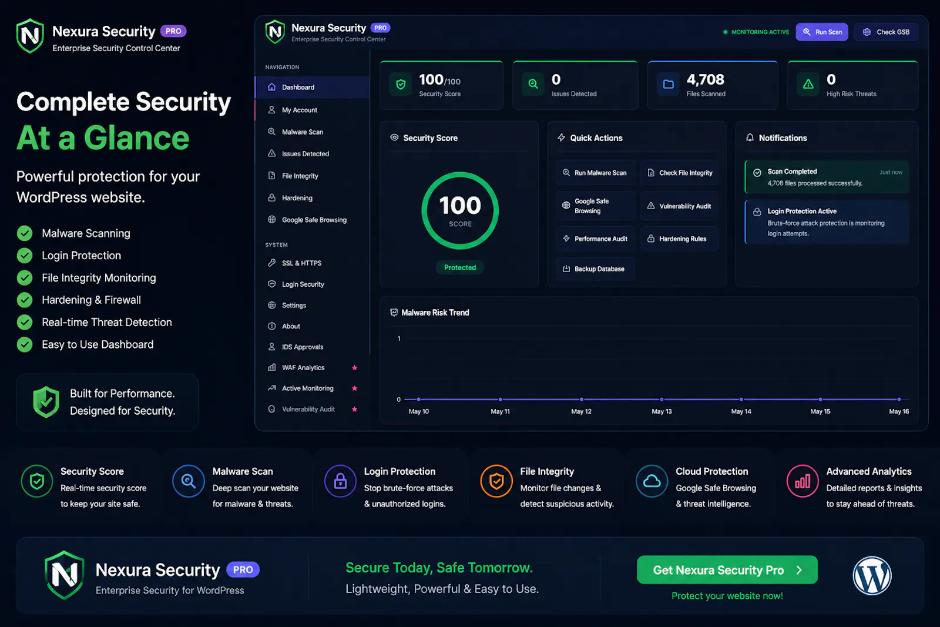Open File Integrity in the sidebar
940x627 pixels.
tap(313, 176)
